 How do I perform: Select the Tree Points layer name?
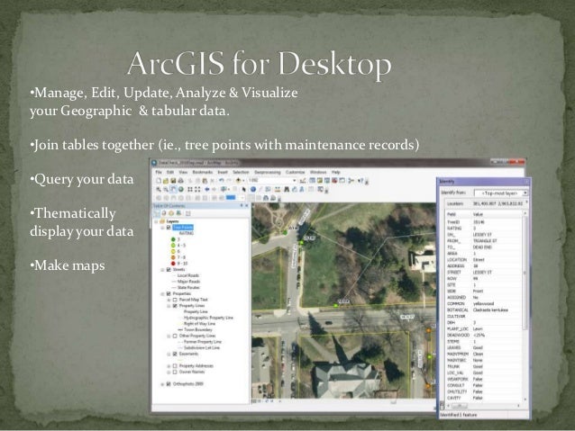pos(183,228)
